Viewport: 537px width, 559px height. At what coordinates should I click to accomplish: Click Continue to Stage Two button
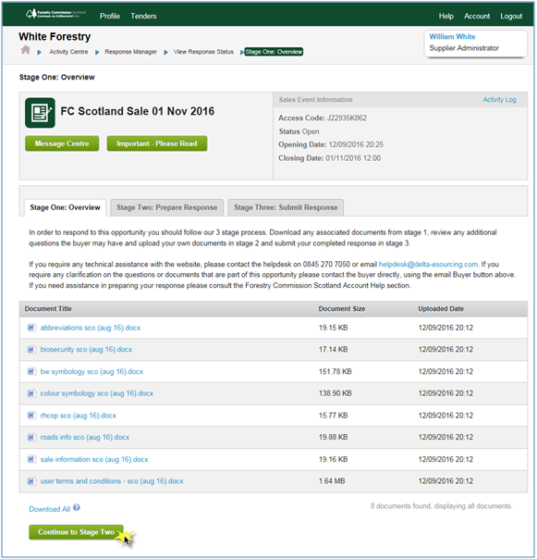76,532
